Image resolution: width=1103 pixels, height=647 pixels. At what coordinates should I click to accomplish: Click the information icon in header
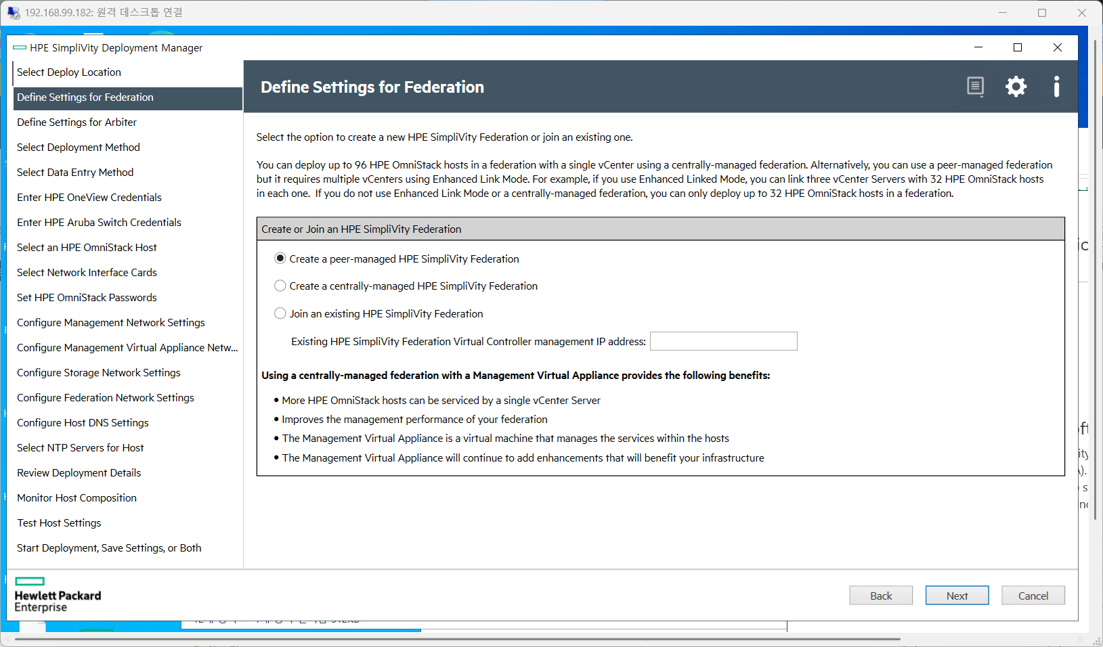click(x=1056, y=87)
